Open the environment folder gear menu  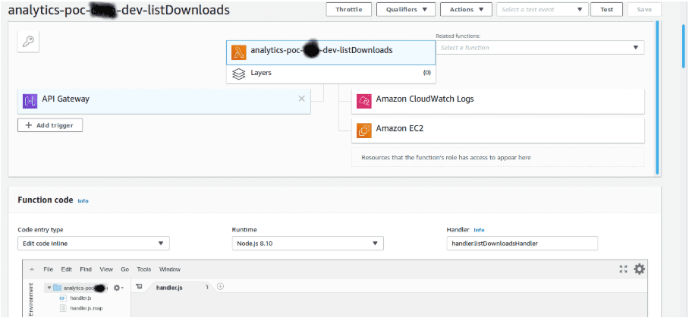pyautogui.click(x=118, y=288)
